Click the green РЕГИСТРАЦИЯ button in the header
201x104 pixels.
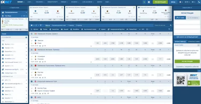pos(160,2)
